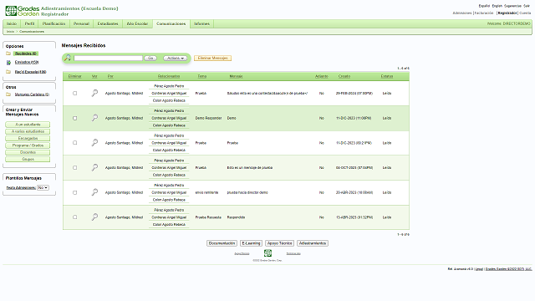This screenshot has width=535, height=301.
Task: Open the Facturación module link
Action: tap(484, 13)
